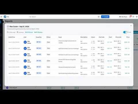
Task: Open issue key WP-136
Action: point(39,73)
